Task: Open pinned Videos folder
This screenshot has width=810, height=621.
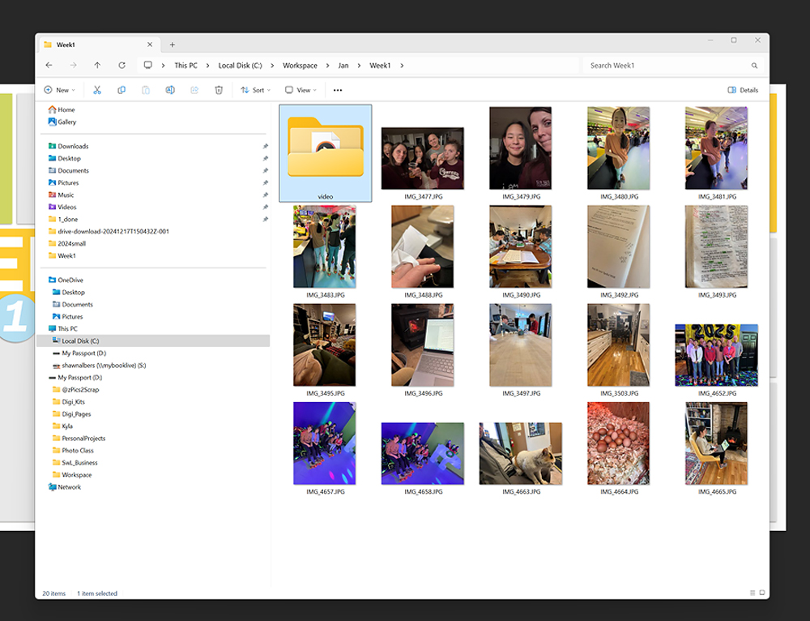Action: [x=62, y=207]
